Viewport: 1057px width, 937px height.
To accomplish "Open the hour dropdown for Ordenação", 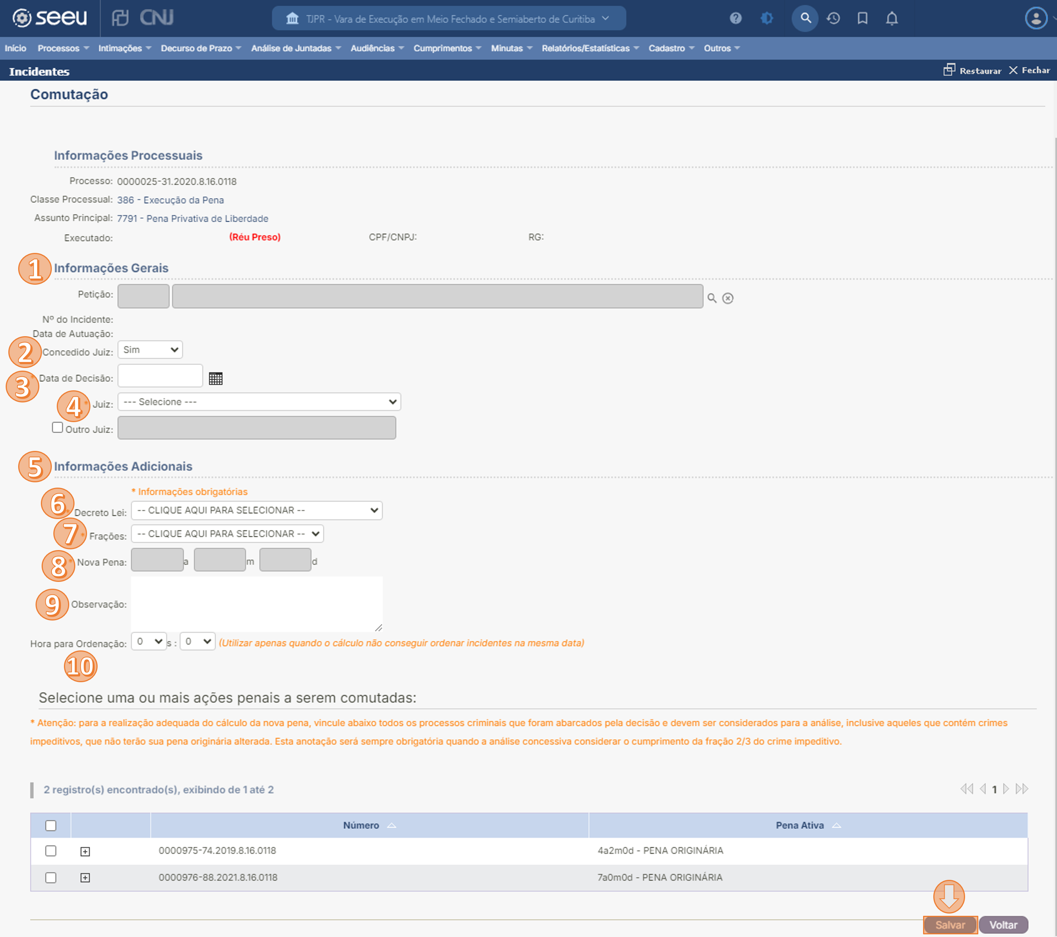I will (x=149, y=641).
